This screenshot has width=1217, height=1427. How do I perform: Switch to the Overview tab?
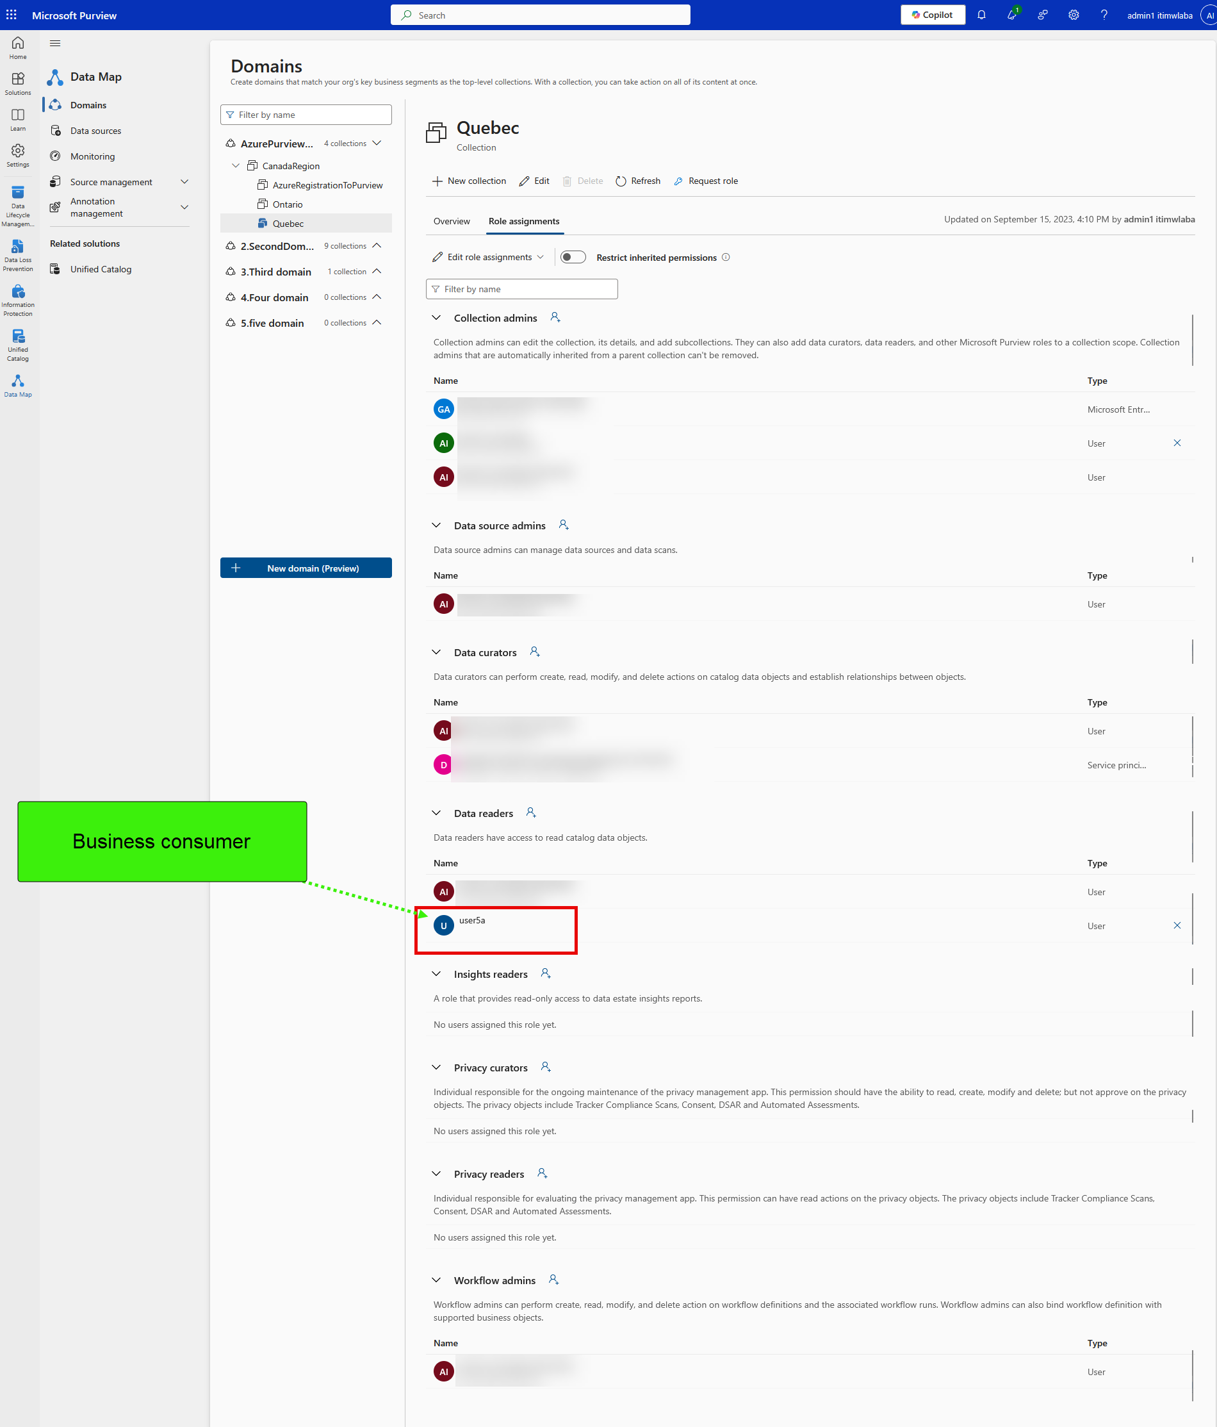(x=452, y=221)
